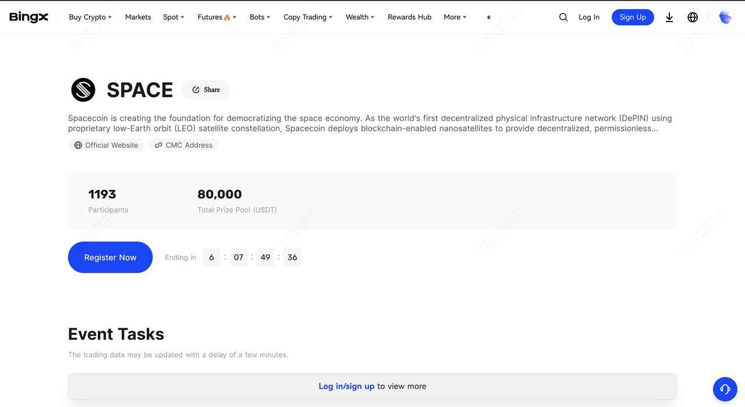Screen dimensions: 745x407
Task: Open the Copy Trading dropdown
Action: pyautogui.click(x=308, y=17)
